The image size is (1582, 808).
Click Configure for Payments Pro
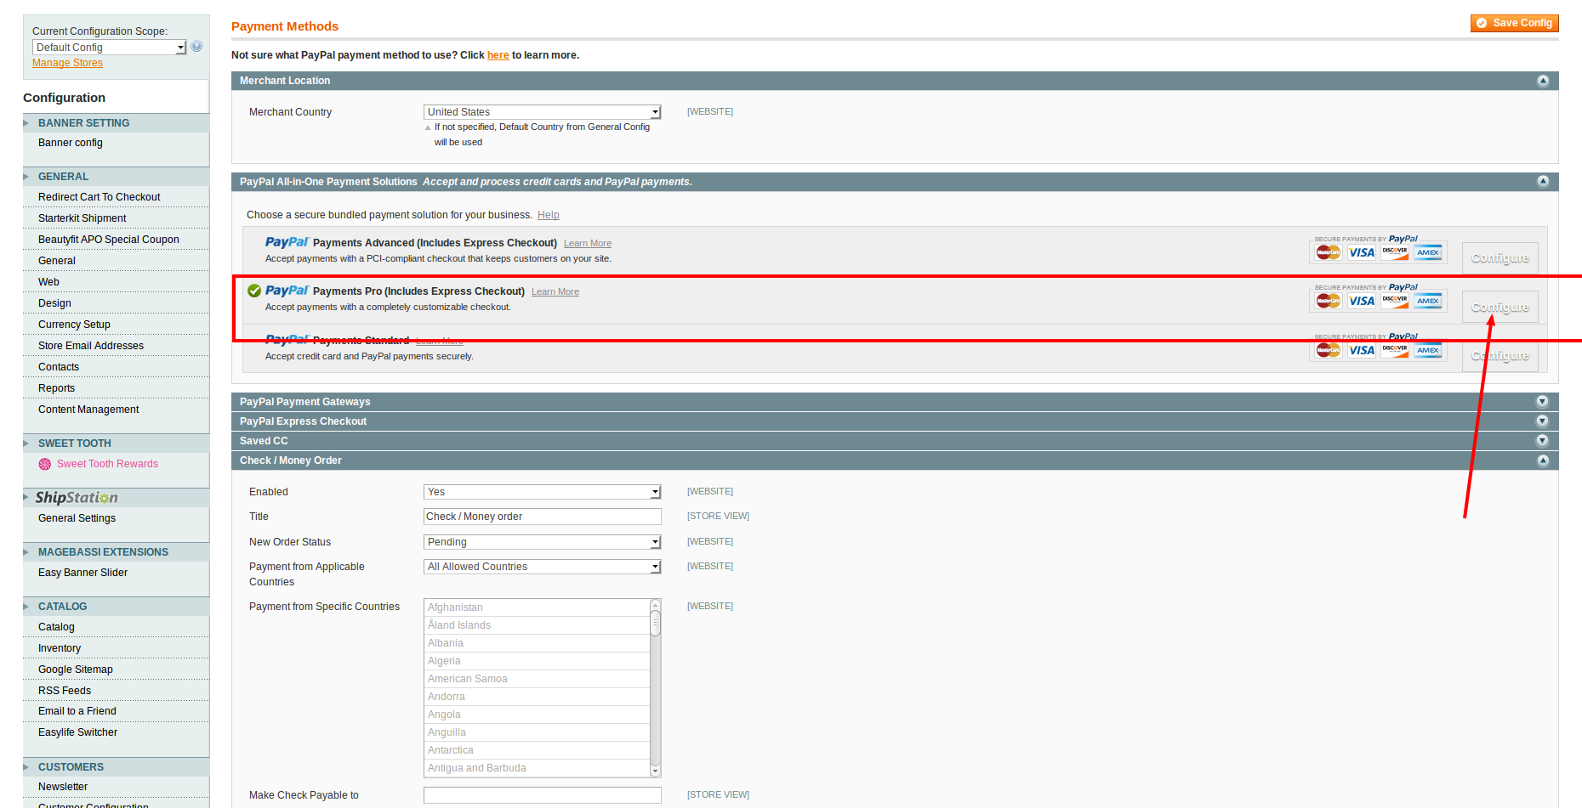(1499, 307)
